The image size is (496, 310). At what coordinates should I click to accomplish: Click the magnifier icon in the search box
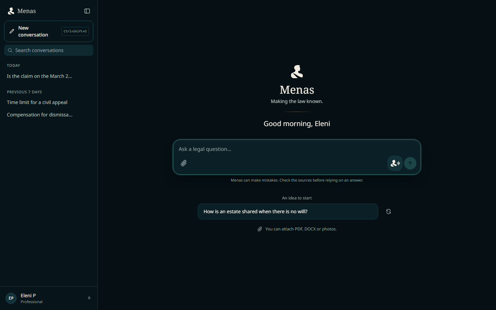click(10, 50)
